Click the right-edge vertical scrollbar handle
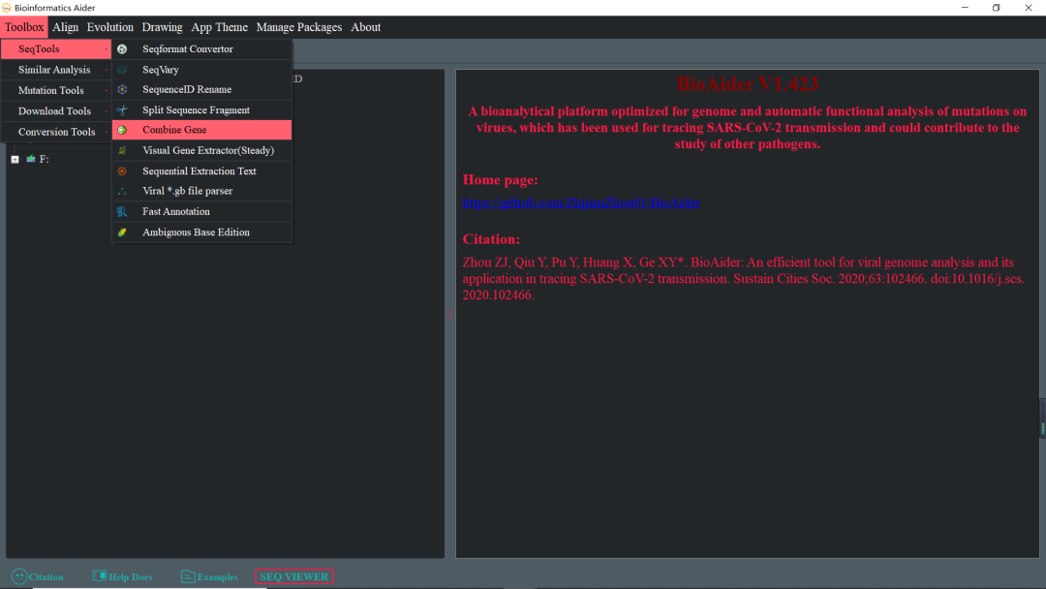The height and width of the screenshot is (589, 1046). pyautogui.click(x=1043, y=418)
